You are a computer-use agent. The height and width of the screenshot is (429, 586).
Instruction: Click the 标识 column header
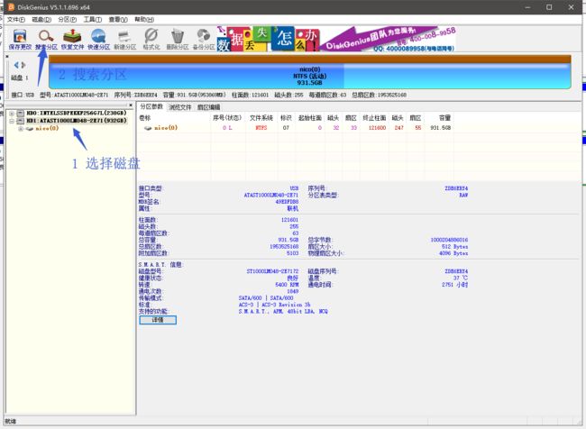point(286,118)
